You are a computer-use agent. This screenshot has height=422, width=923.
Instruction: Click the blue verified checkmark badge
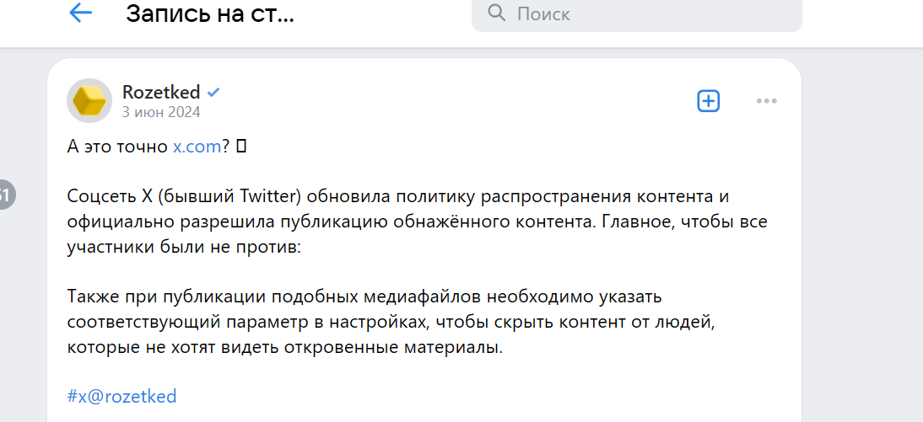click(214, 92)
